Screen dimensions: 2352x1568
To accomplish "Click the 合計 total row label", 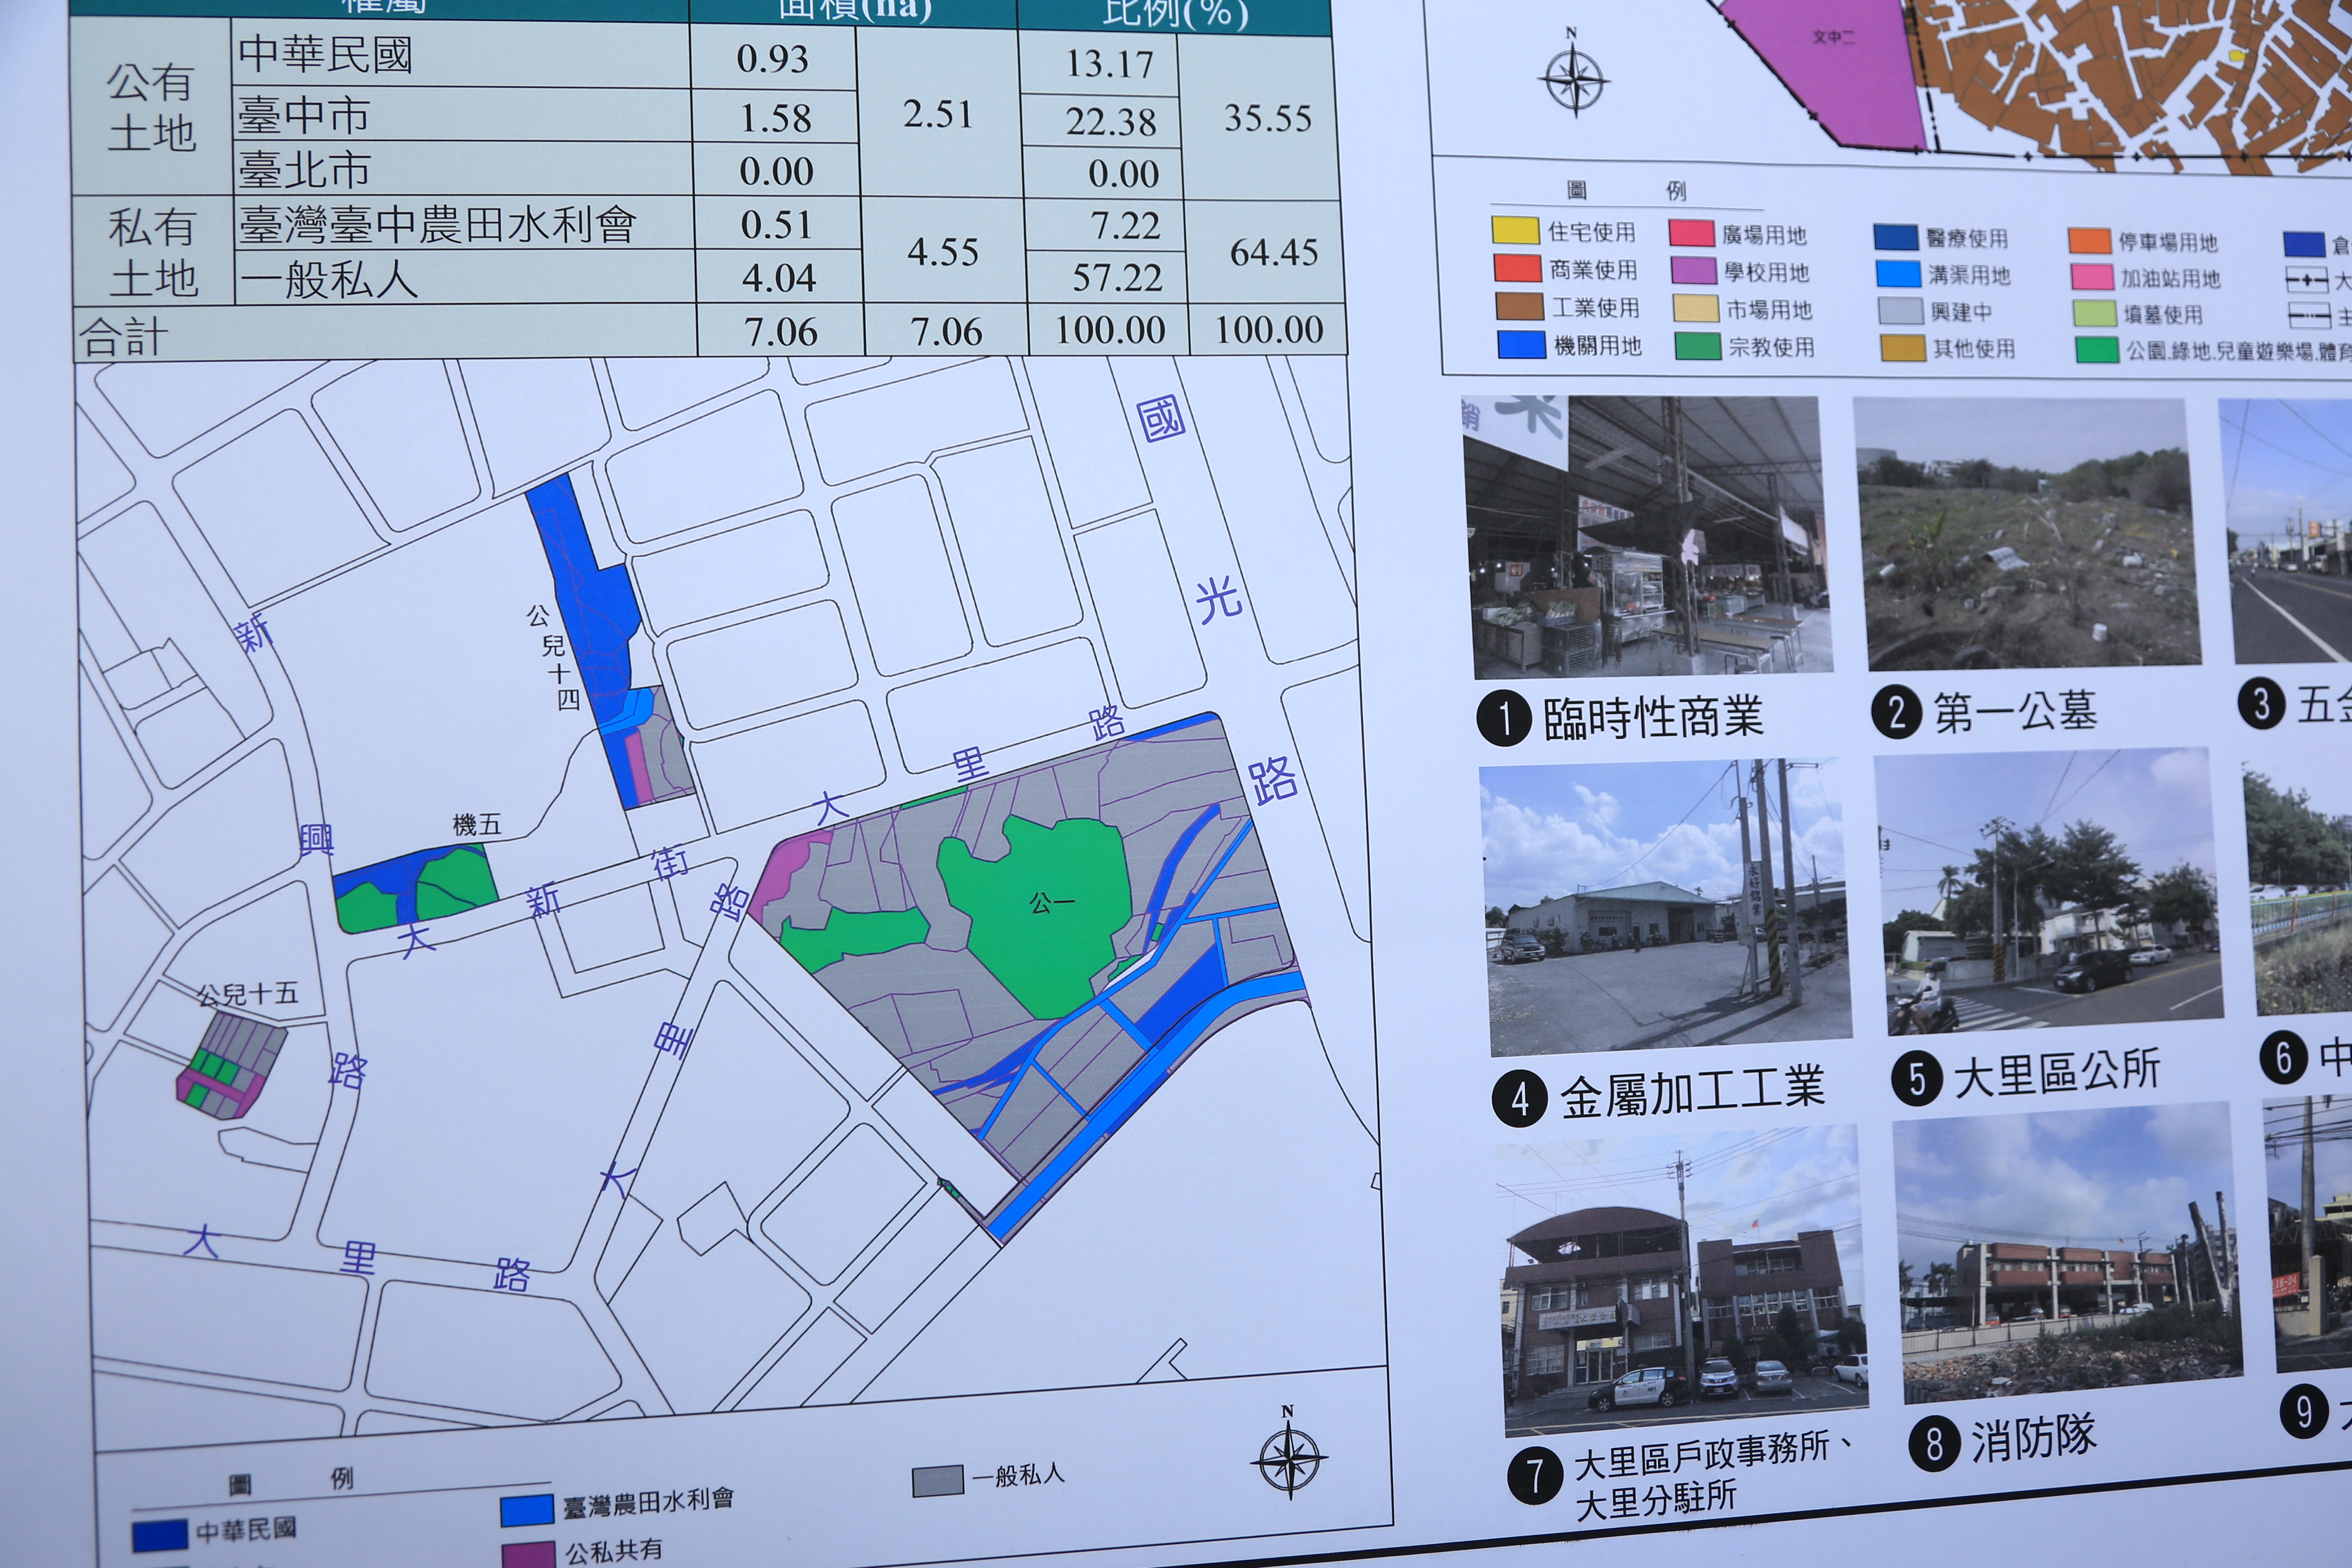I will (x=124, y=336).
